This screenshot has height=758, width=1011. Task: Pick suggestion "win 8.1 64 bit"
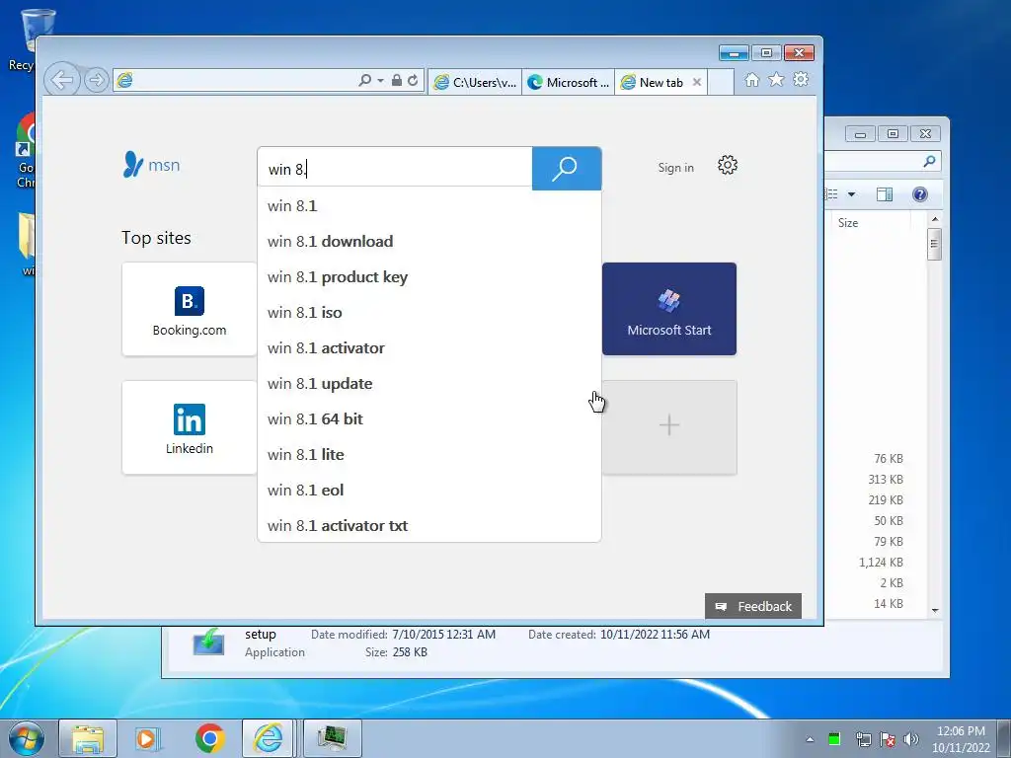click(428, 418)
